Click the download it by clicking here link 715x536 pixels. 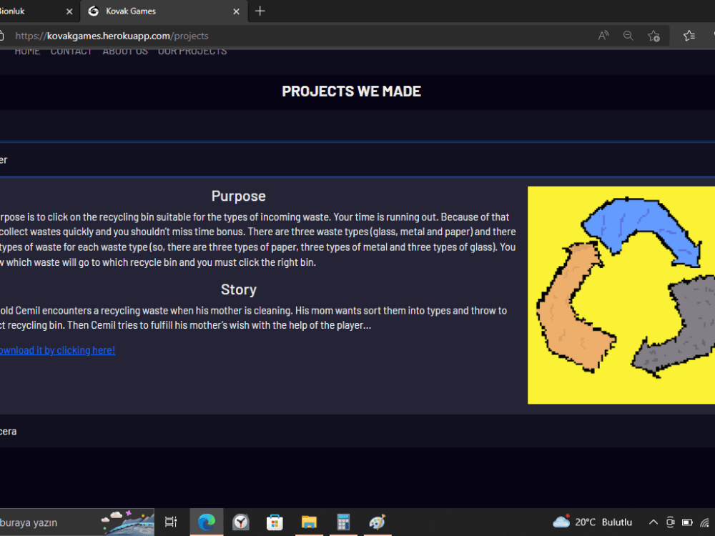(57, 350)
